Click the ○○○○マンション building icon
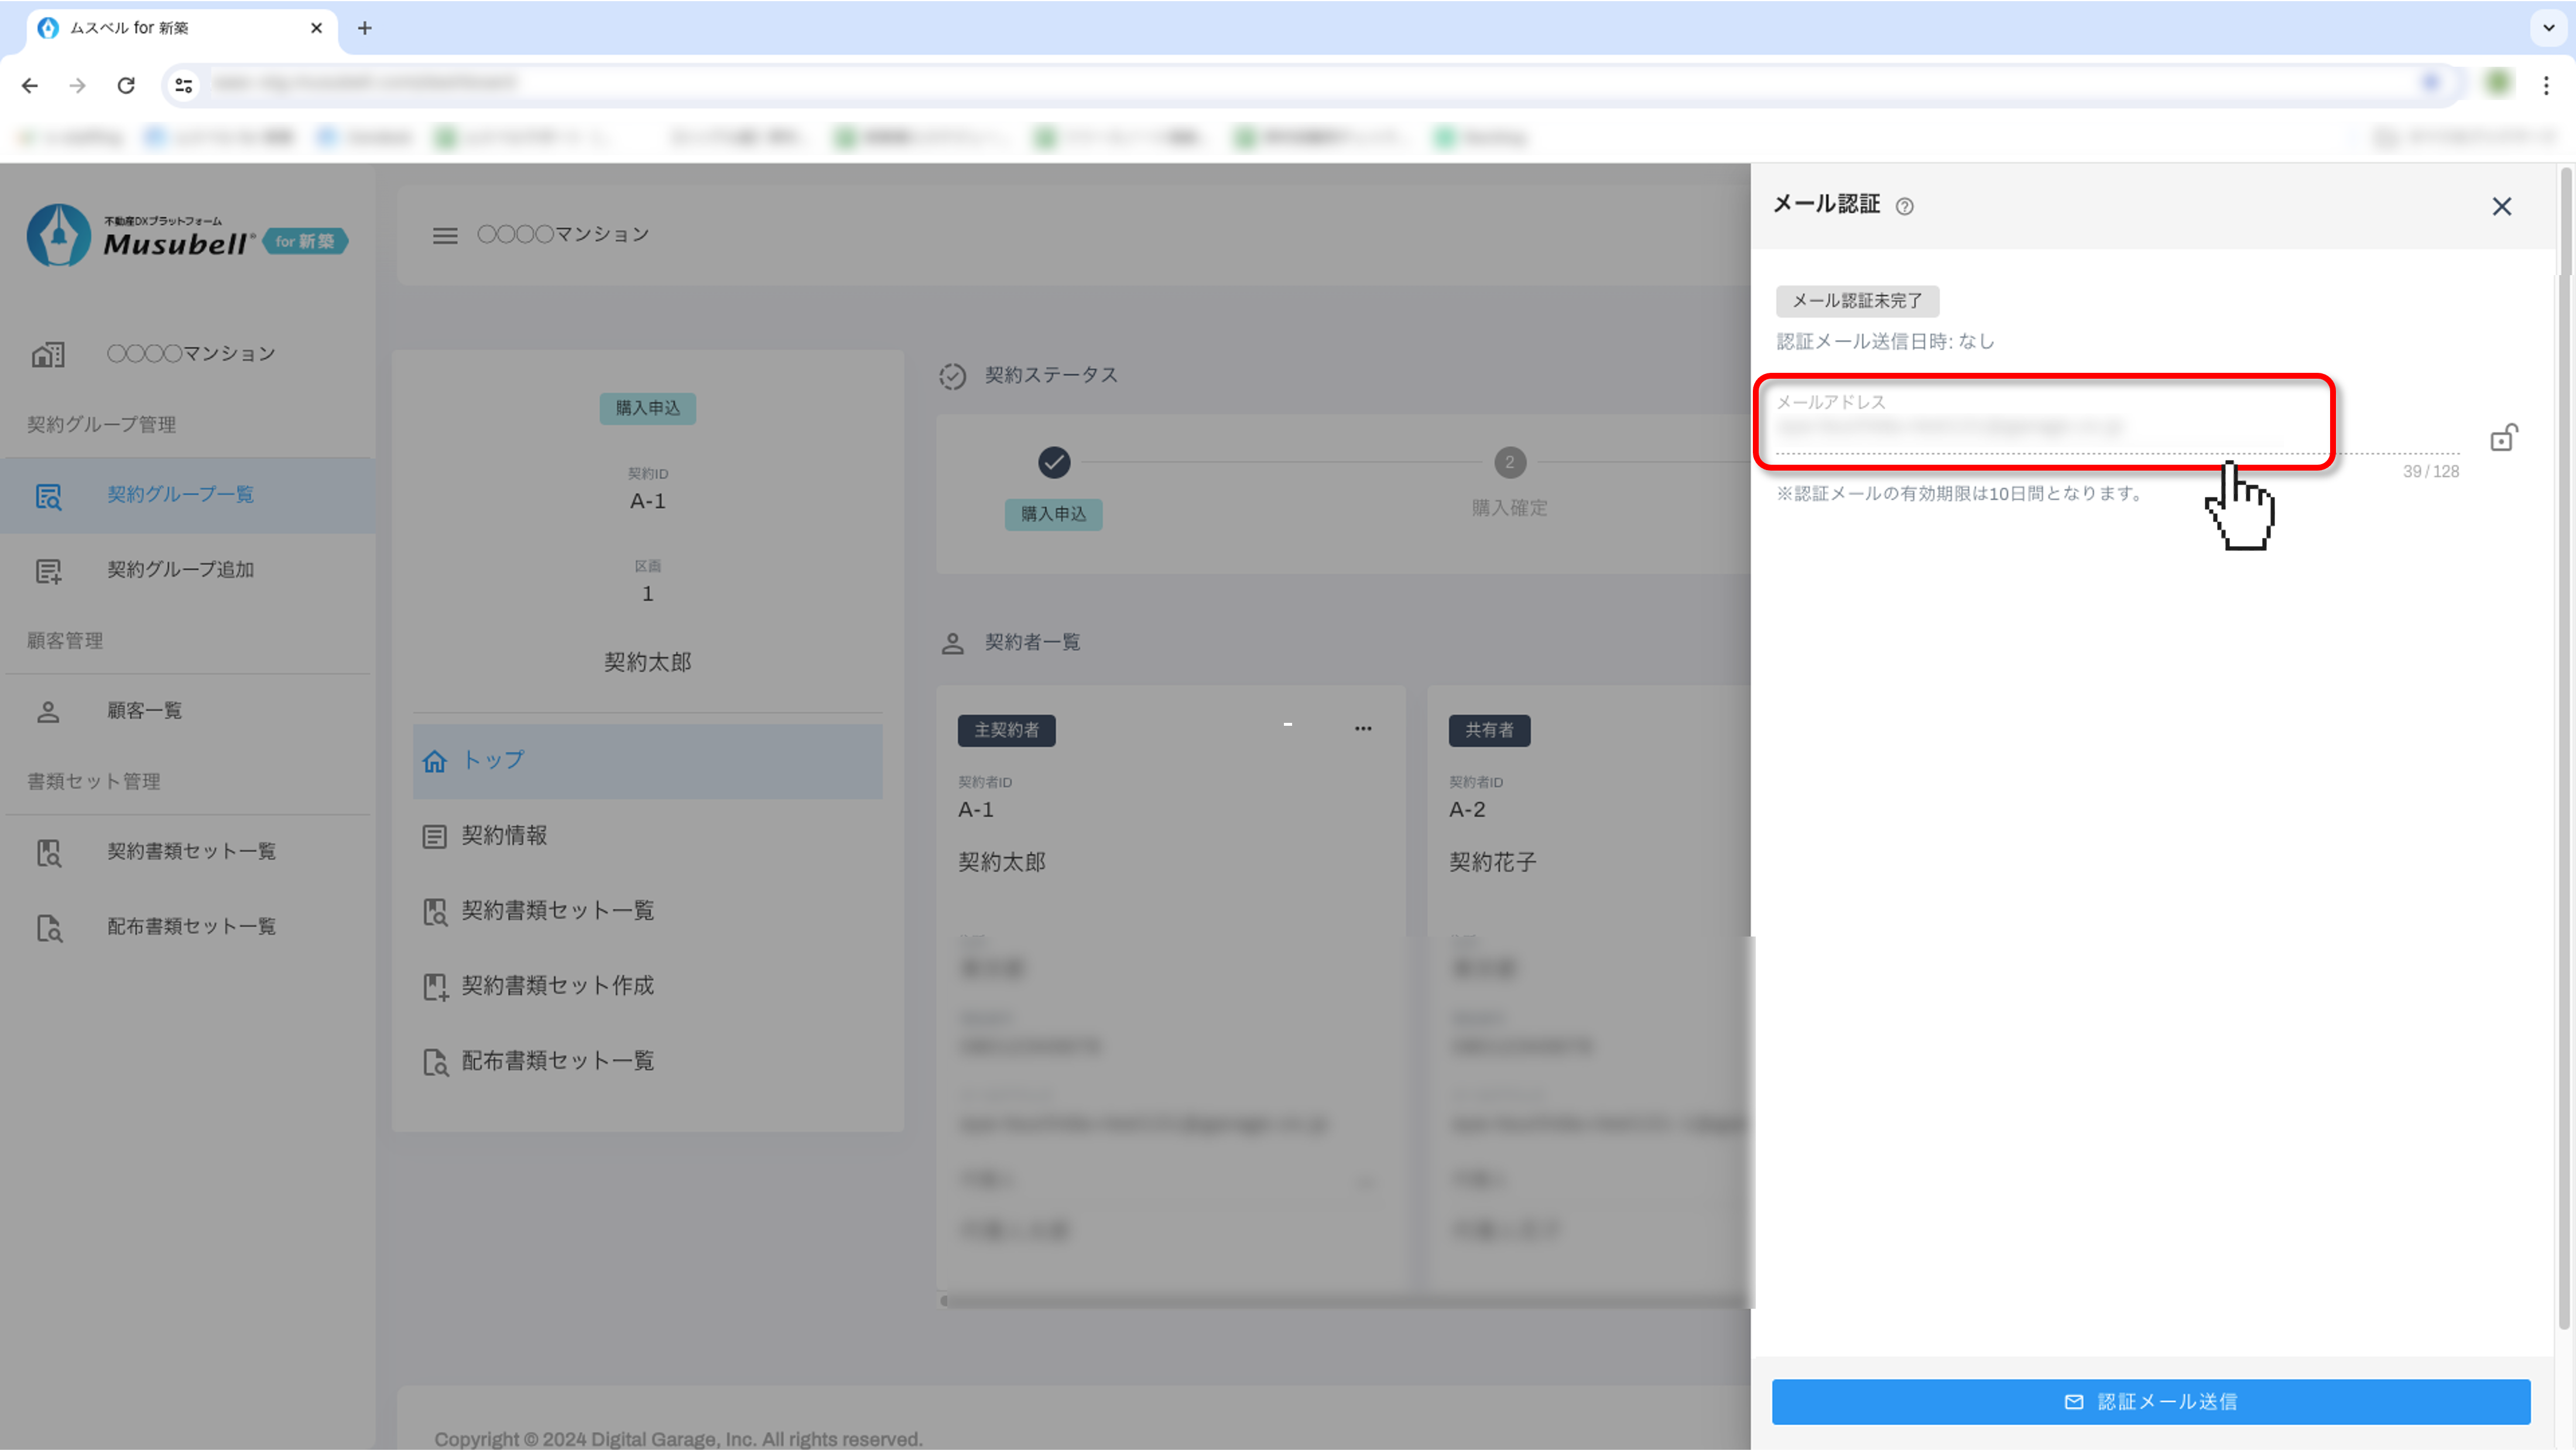 pos(48,354)
